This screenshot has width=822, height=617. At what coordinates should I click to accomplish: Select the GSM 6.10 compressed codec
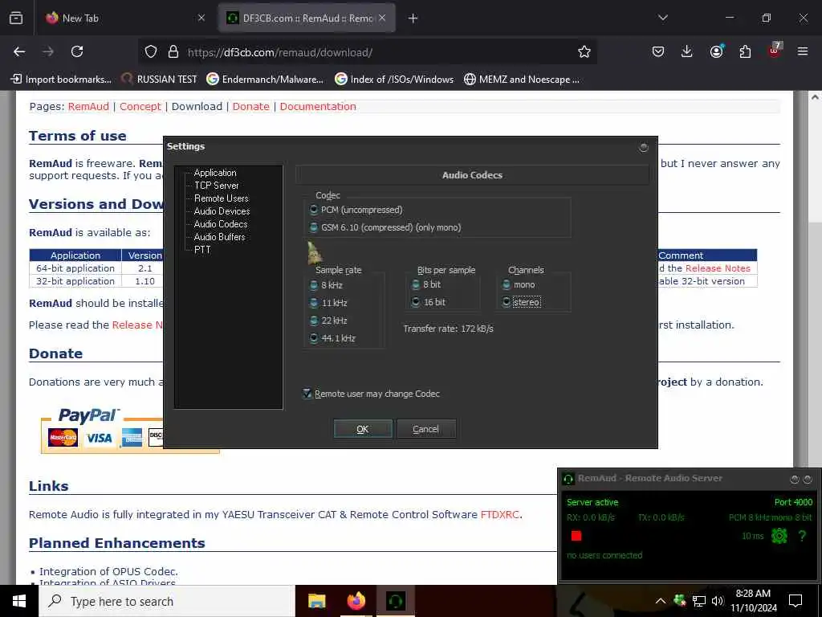click(x=385, y=227)
